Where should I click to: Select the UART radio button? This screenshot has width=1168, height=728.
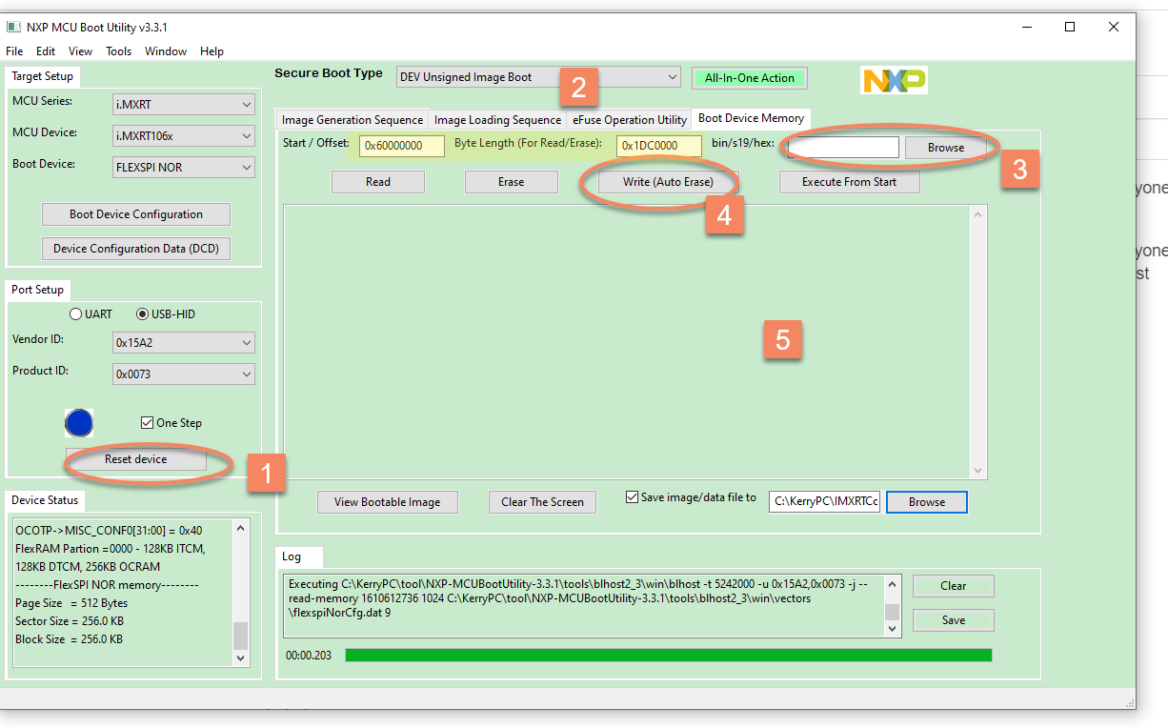[74, 313]
